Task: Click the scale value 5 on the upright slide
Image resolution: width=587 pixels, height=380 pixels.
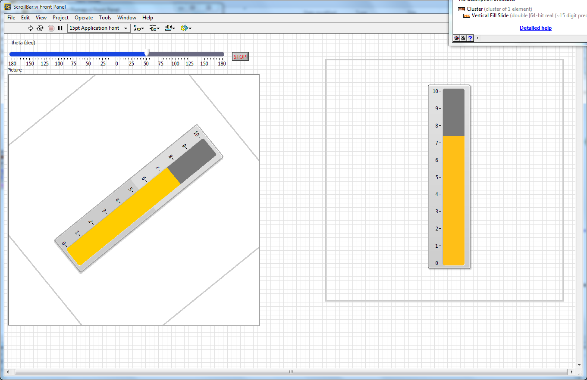Action: coord(436,177)
